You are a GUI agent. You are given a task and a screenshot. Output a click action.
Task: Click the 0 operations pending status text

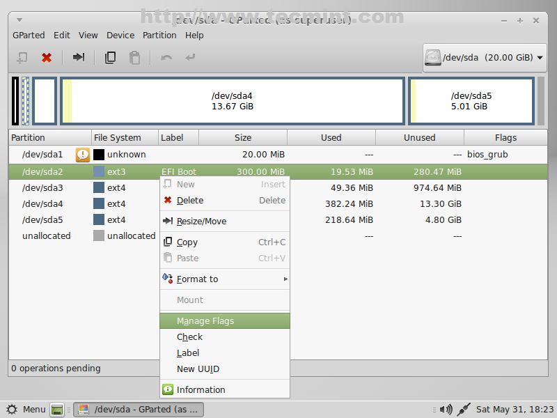56,369
